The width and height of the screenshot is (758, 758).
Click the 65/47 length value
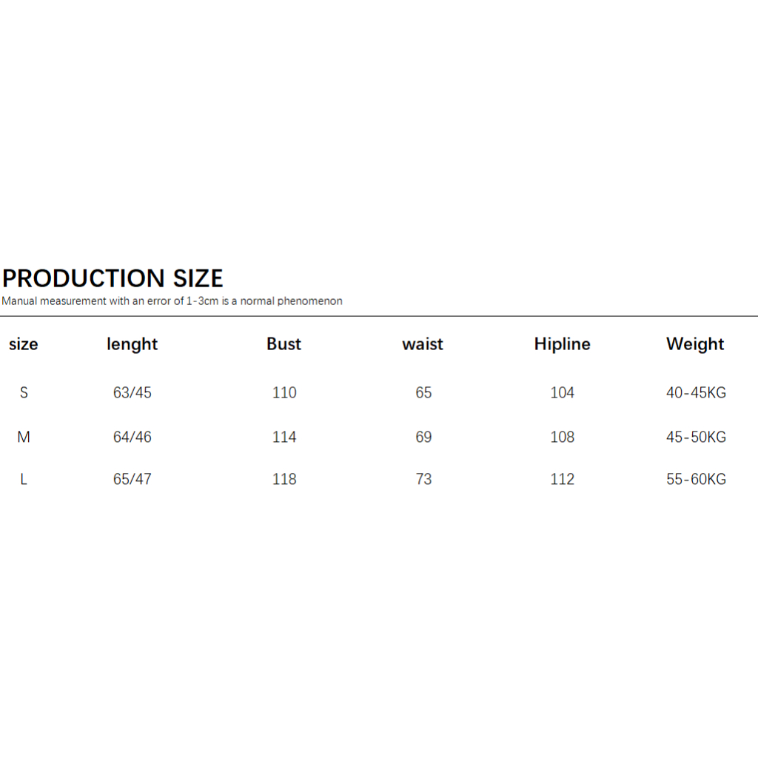point(133,480)
